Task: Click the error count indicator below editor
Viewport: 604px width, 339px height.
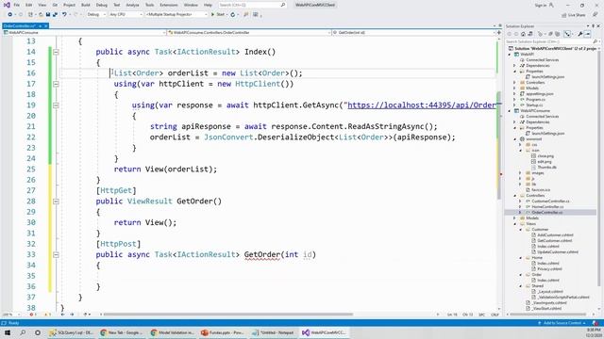Action: pos(33,315)
